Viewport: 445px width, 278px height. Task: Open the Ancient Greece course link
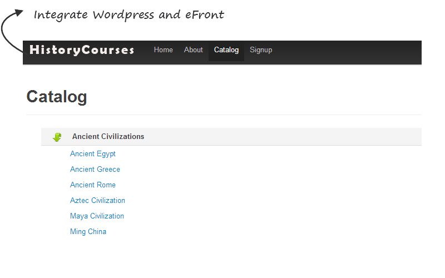click(95, 170)
